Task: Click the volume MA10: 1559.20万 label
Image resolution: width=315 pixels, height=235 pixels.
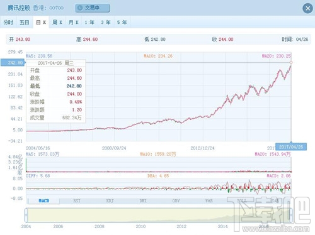Action: click(x=158, y=154)
